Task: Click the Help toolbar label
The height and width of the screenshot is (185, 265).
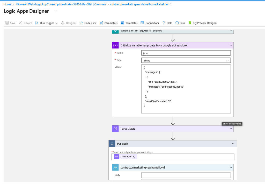Action: (170, 23)
